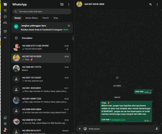Click pin icon on the Anda chat
Image resolution: width=162 pixels, height=134 pixels.
click(67, 49)
